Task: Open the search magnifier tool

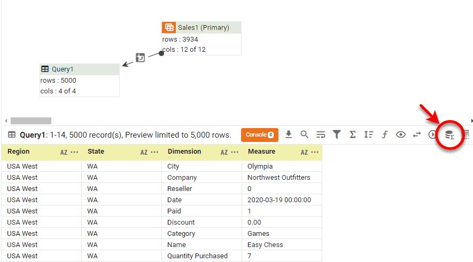Action: click(x=304, y=135)
